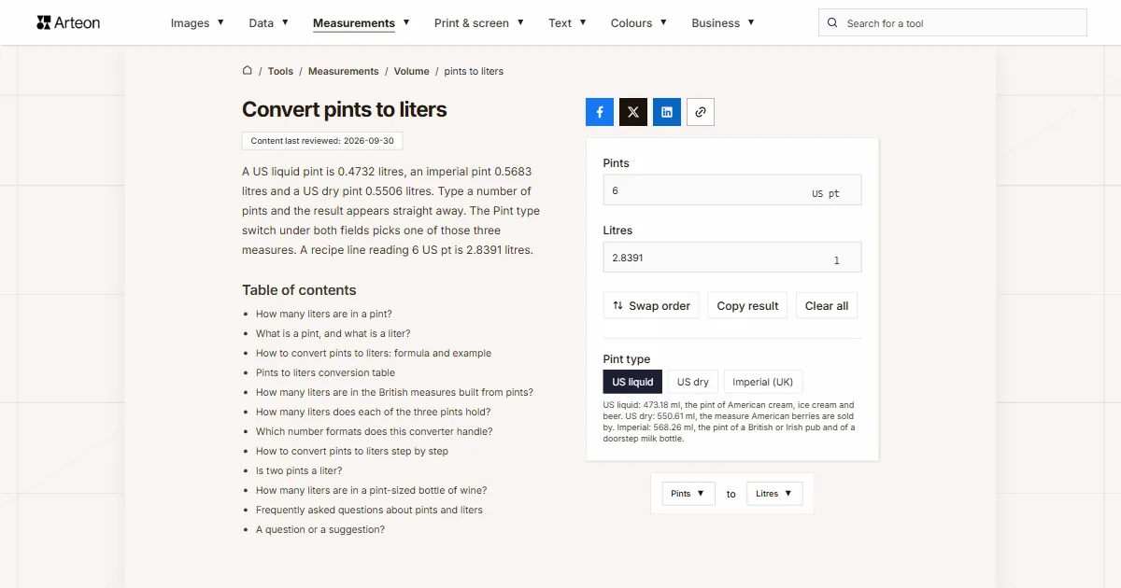This screenshot has width=1121, height=588.
Task: Click 'Content last reviewed: 2026-09-30' label
Action: coord(322,141)
